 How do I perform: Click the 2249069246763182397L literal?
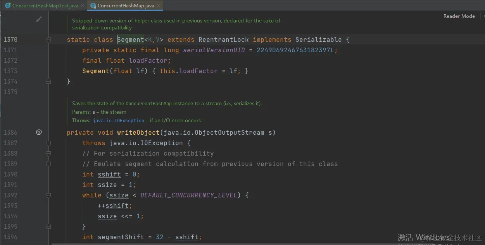295,50
